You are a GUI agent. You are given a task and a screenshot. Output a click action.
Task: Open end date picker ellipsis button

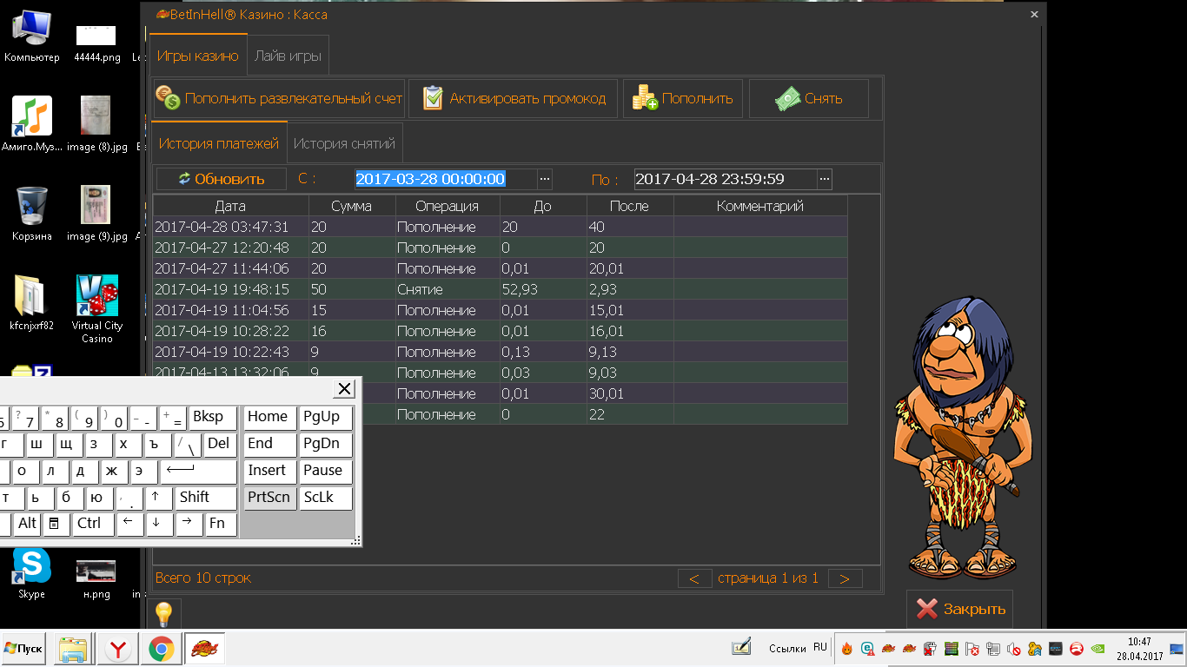[x=824, y=179]
